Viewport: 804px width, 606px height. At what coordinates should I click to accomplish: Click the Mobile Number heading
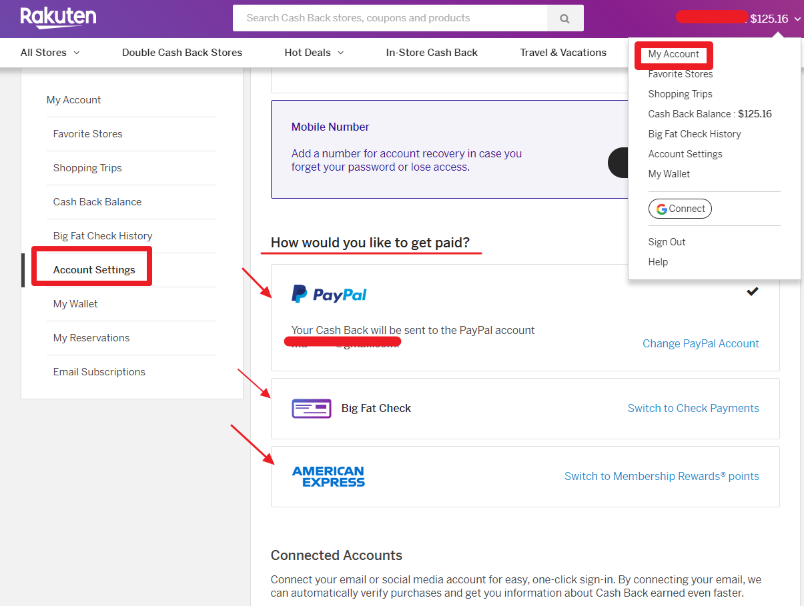pos(330,127)
